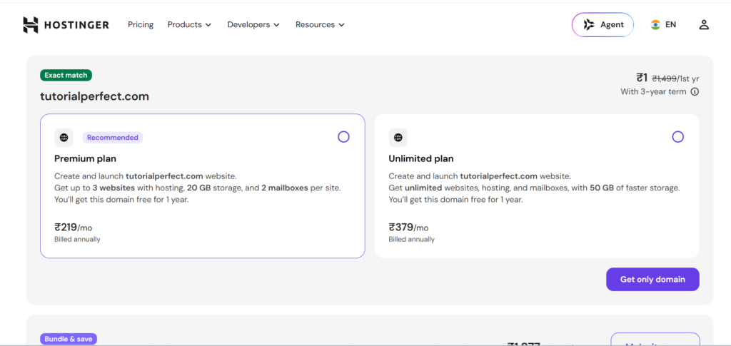Click the info icon beside 3-year term

695,92
